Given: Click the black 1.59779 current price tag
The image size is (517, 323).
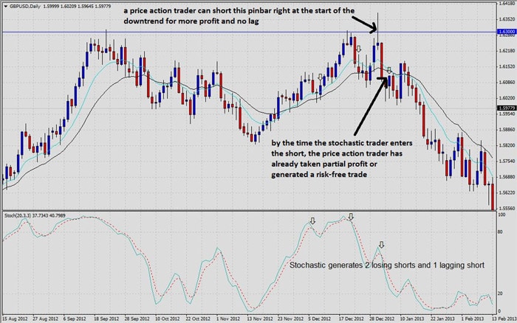Looking at the screenshot, I should [x=506, y=108].
